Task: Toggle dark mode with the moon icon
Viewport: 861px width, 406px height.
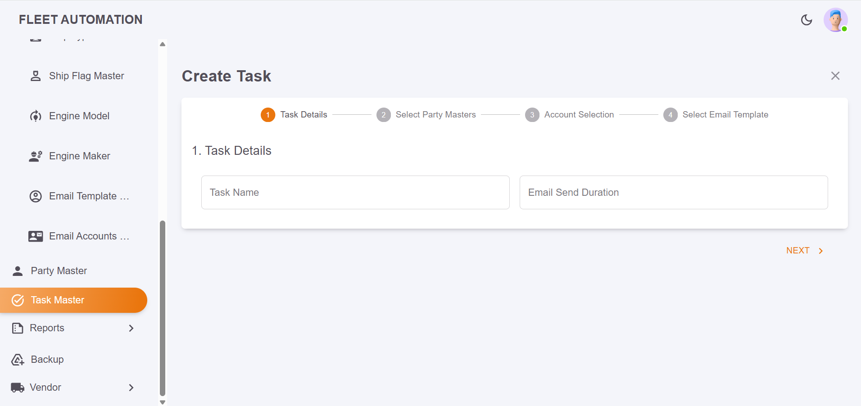Action: tap(807, 20)
